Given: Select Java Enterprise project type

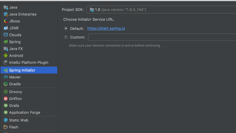Looking at the screenshot, I should tap(23, 14).
